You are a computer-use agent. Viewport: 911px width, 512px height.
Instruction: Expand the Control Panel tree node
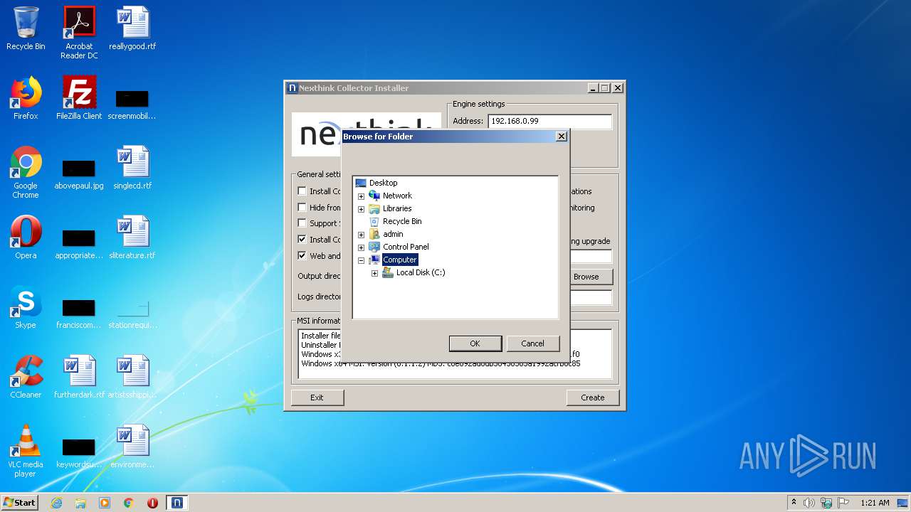coord(361,247)
